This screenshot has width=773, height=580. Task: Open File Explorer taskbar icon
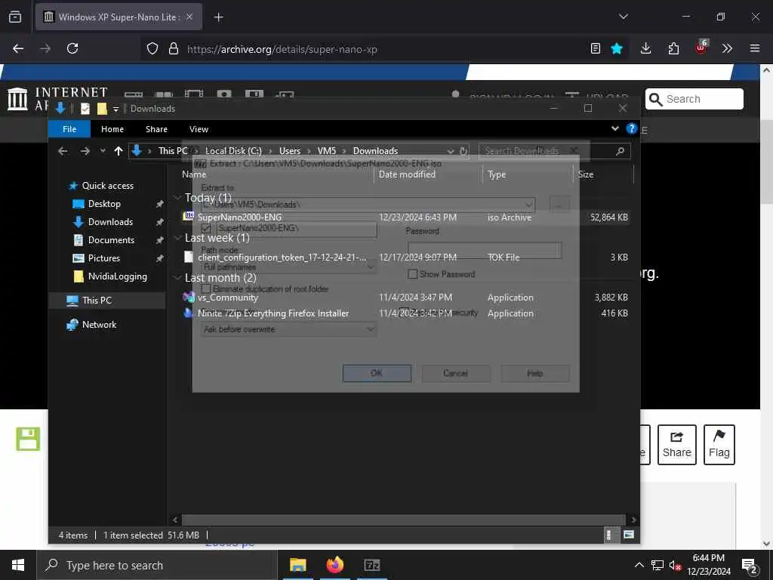click(297, 565)
